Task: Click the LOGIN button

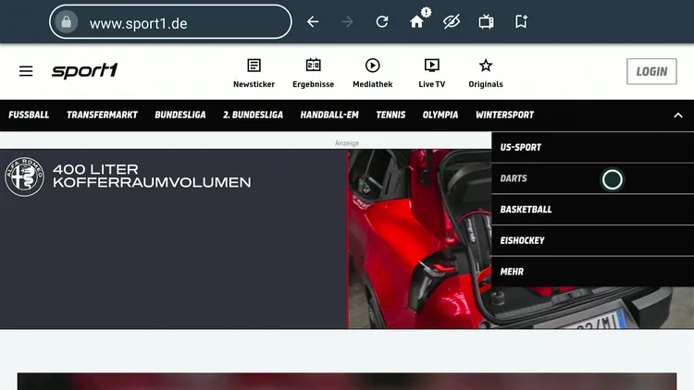Action: [651, 71]
